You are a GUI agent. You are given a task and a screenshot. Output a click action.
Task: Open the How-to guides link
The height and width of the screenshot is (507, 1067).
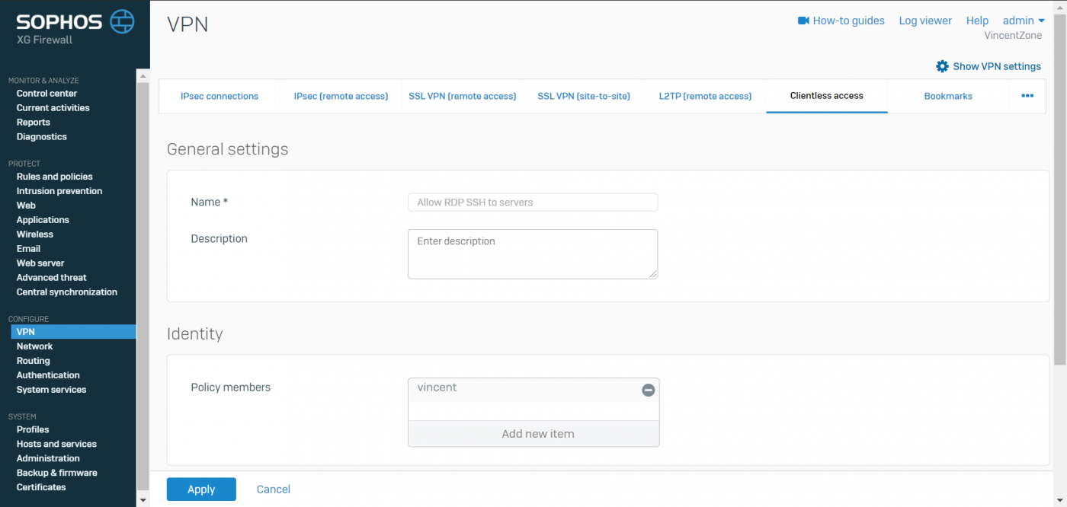[848, 21]
